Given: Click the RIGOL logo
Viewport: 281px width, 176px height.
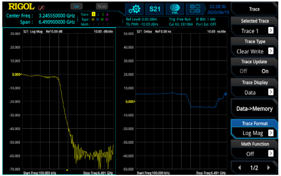Looking at the screenshot, I should pos(21,7).
